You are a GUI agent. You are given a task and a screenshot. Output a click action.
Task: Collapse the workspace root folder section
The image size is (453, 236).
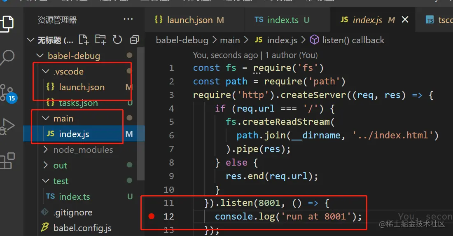[30, 40]
